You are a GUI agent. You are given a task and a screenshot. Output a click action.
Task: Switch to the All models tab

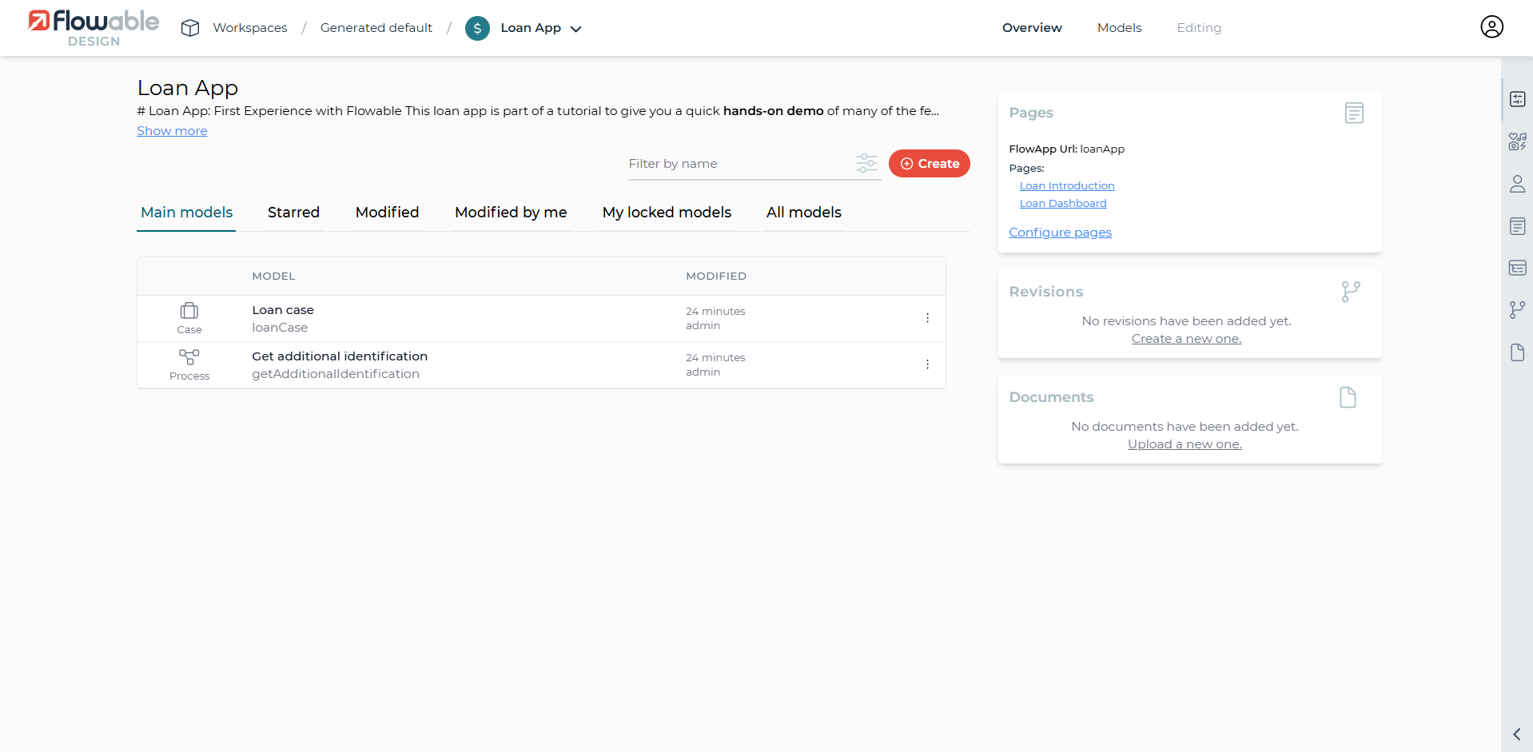click(803, 213)
